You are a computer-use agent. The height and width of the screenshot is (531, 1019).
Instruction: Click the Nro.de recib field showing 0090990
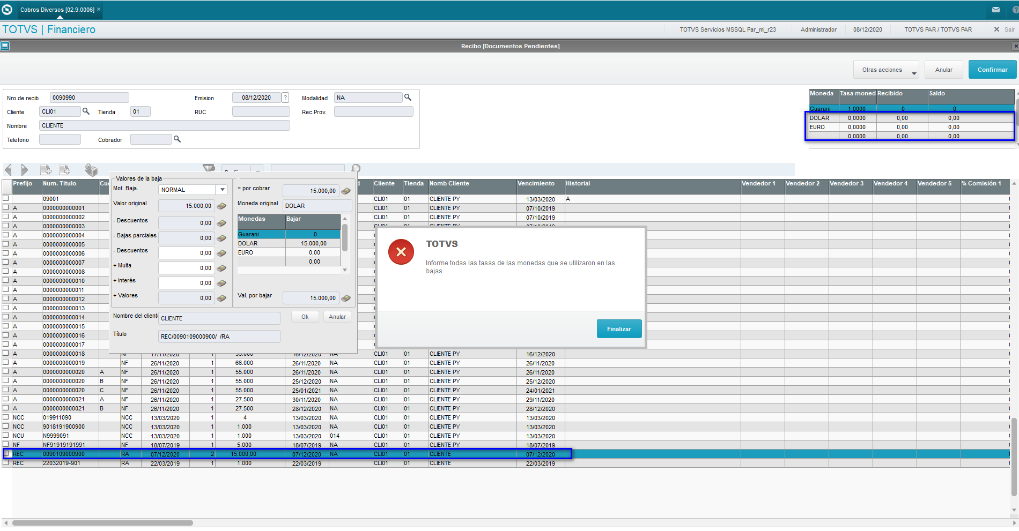[90, 98]
